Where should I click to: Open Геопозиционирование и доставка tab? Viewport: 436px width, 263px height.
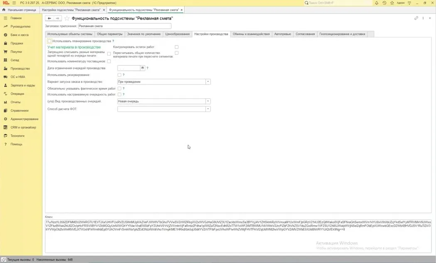click(342, 34)
